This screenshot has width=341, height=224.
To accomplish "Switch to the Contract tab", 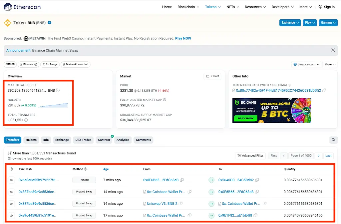I will click(x=104, y=140).
